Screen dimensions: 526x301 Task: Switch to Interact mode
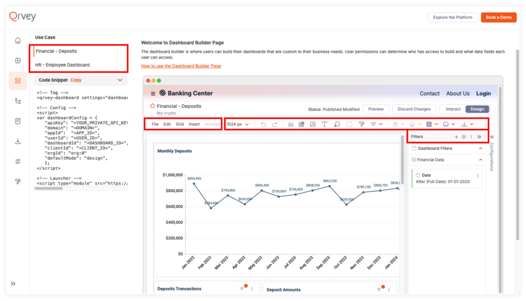tap(453, 109)
